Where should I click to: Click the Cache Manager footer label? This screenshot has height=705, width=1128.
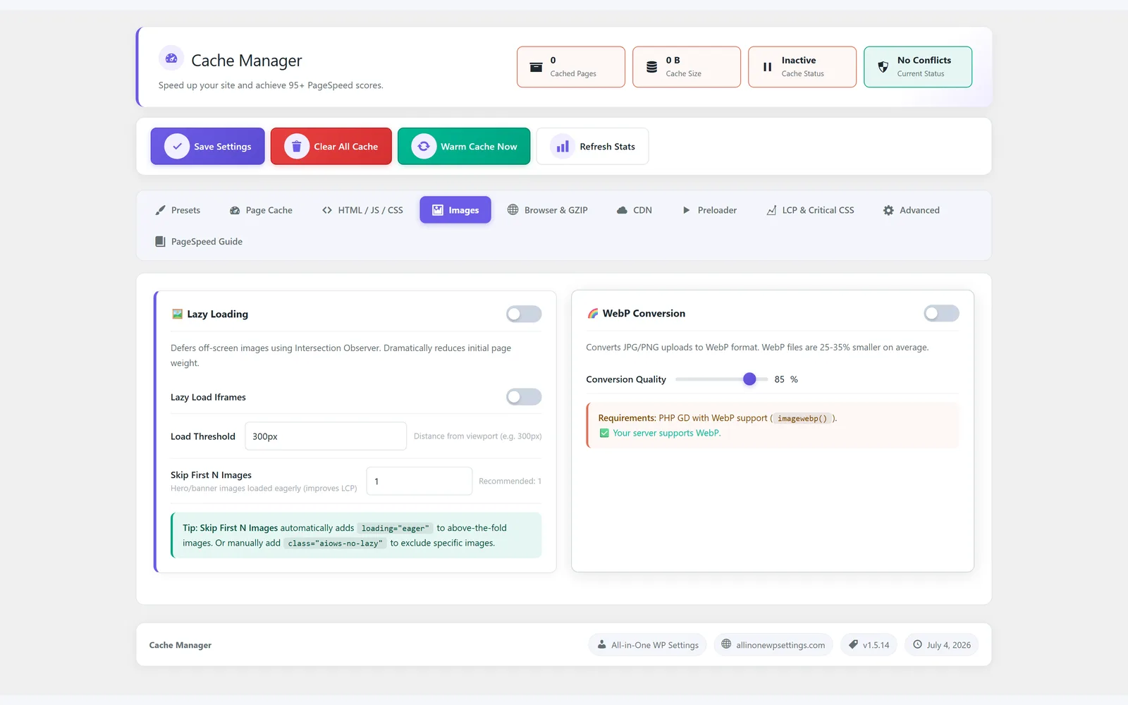180,645
